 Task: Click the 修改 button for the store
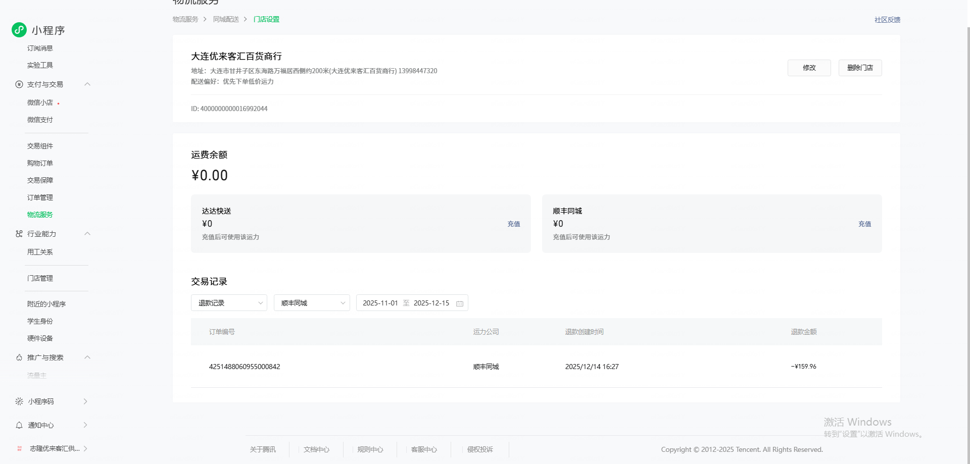(x=809, y=68)
